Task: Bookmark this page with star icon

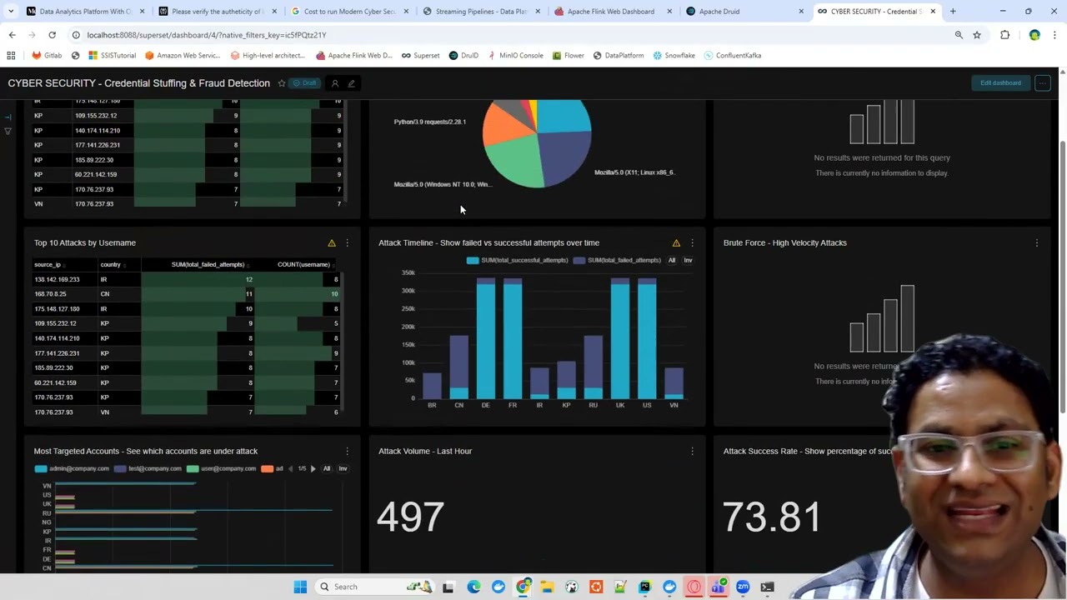Action: tap(977, 35)
